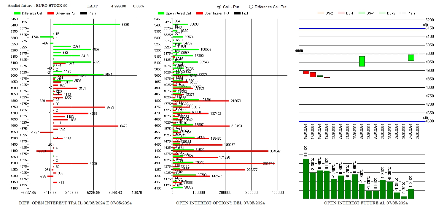This screenshot has height=205, width=436.
Task: Click the DS+2 dark green legend line
Action: tap(383, 13)
